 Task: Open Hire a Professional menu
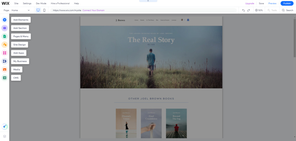[60, 3]
